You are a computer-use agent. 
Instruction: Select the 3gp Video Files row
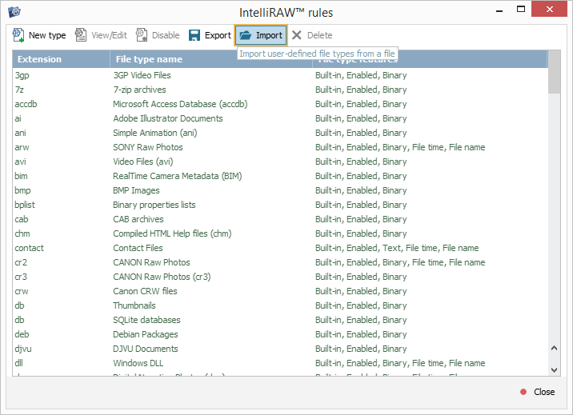[x=142, y=75]
